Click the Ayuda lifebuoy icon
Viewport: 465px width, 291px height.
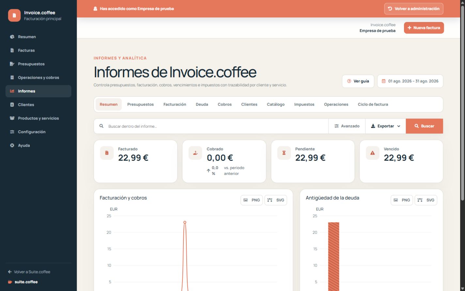[x=12, y=145]
